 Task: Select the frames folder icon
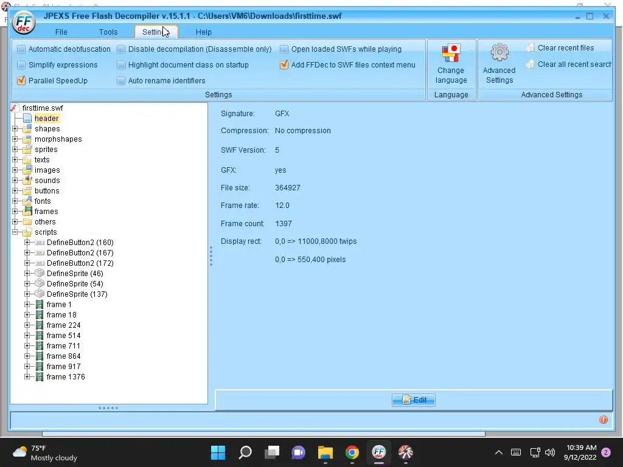tap(27, 211)
